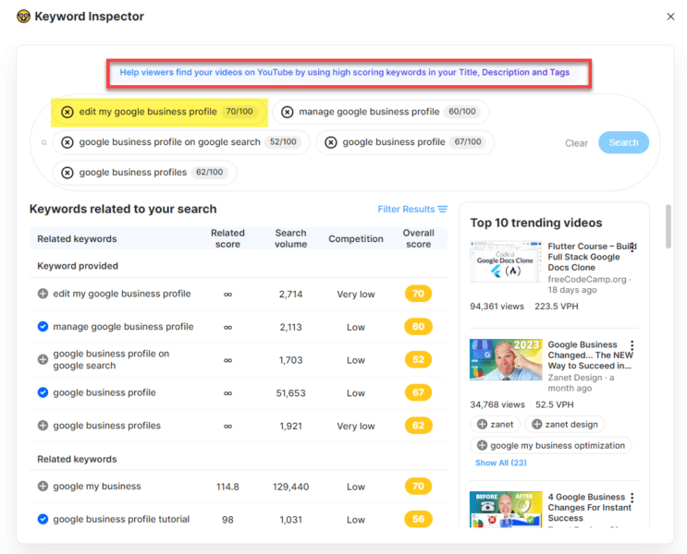This screenshot has width=687, height=554.
Task: Click overall score badge 60
Action: click(x=419, y=327)
